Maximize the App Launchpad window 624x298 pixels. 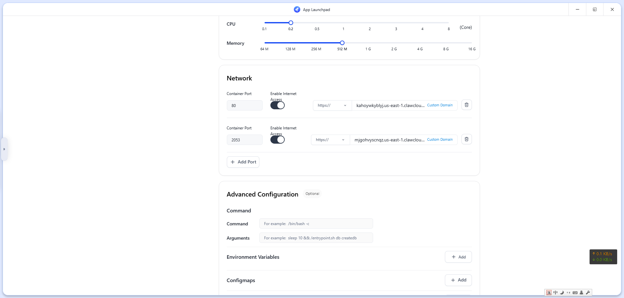point(595,9)
